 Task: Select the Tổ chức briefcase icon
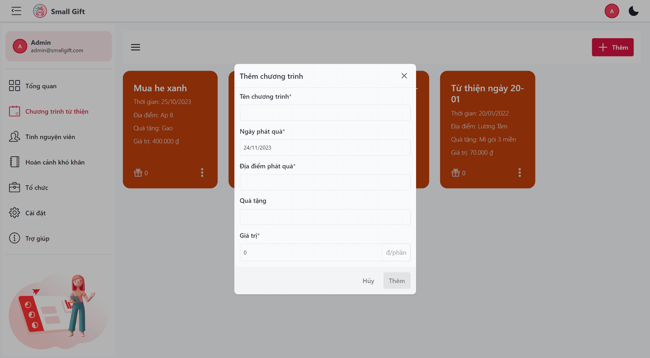coord(14,187)
